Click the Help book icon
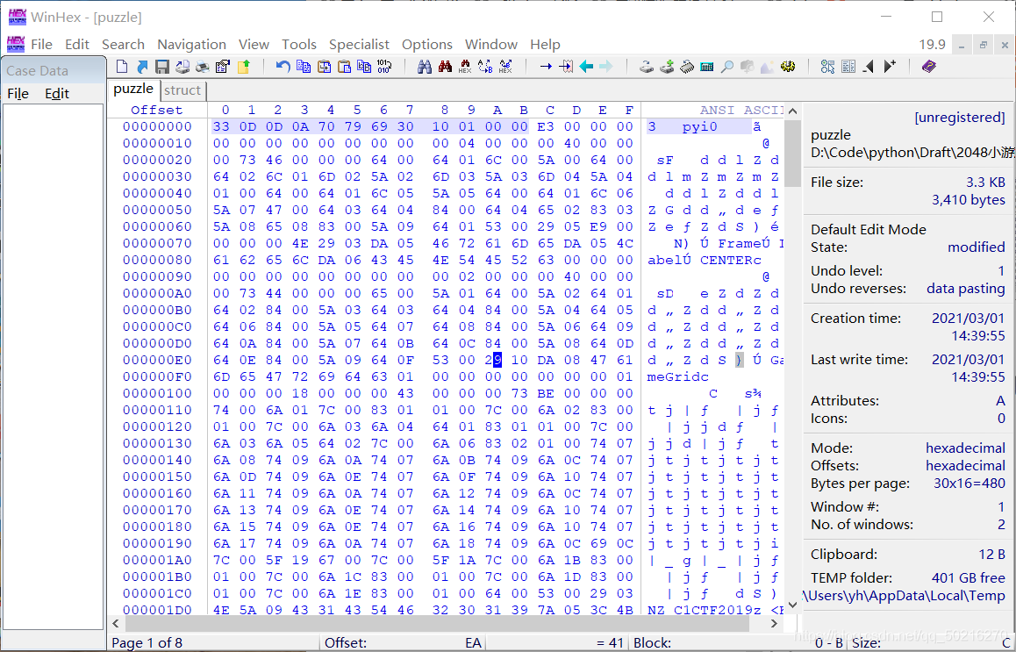This screenshot has width=1016, height=652. point(929,67)
